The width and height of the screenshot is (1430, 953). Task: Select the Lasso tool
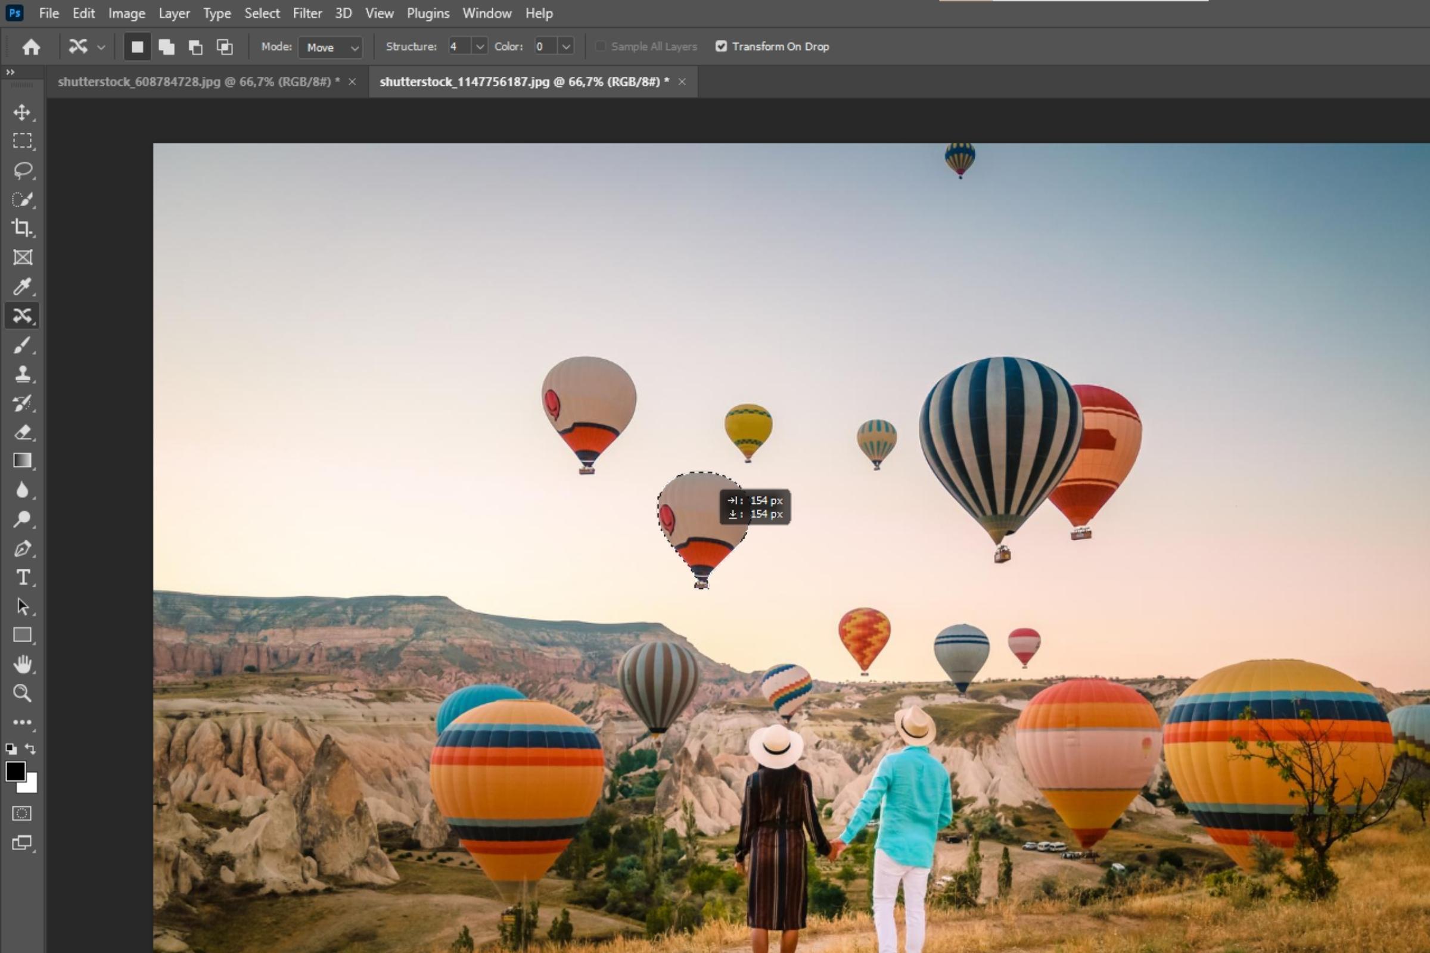tap(23, 170)
